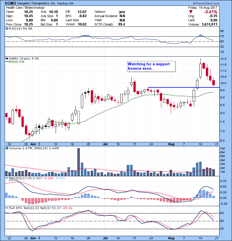The height and width of the screenshot is (241, 232).
Task: Click the August 14 candle peaking near 12.0
Action: [200, 69]
